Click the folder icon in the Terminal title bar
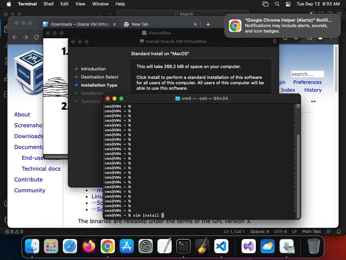The height and width of the screenshot is (260, 346). pos(178,99)
